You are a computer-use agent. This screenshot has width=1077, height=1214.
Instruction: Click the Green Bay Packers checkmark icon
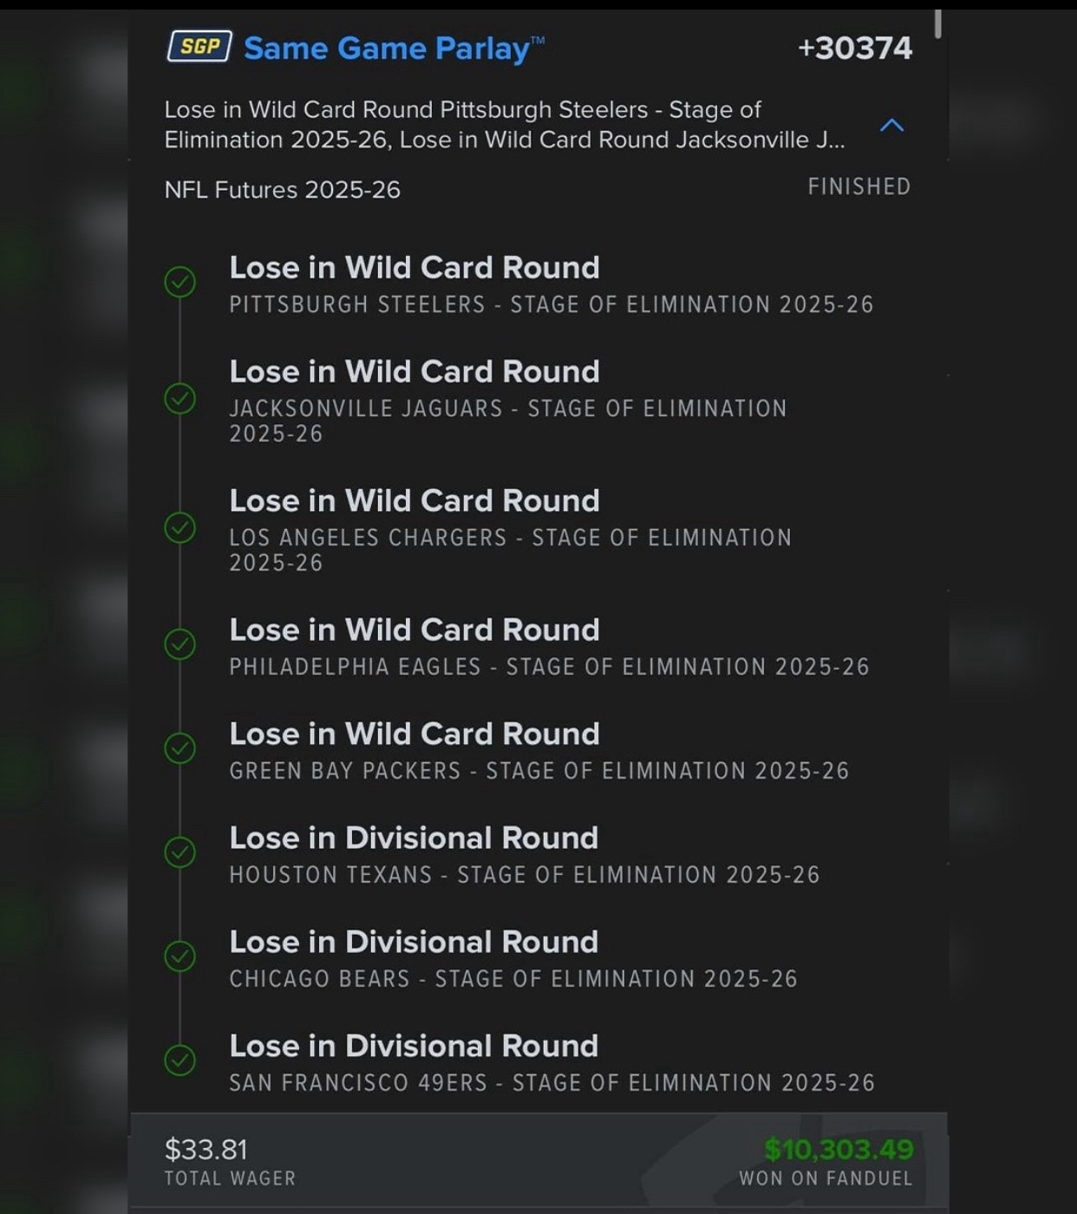point(180,748)
